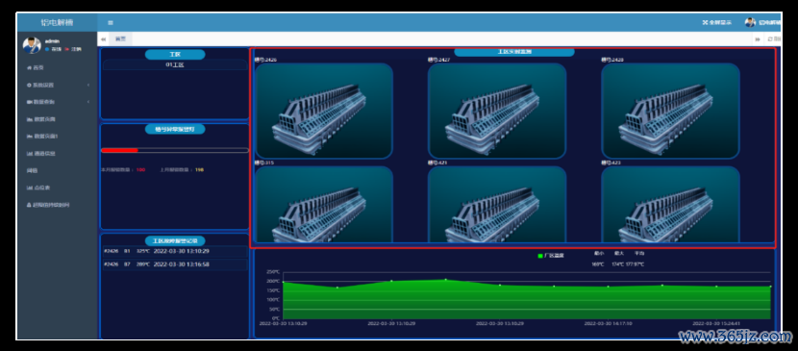Click the hamburger menu icon in header
798x351 pixels.
pos(111,22)
